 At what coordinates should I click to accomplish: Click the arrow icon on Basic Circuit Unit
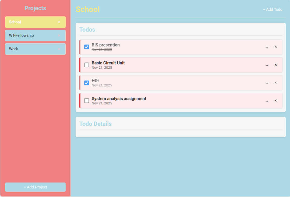(x=267, y=65)
